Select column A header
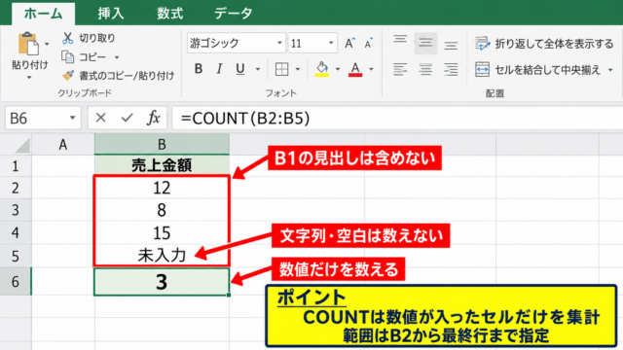The height and width of the screenshot is (350, 623). [x=62, y=145]
